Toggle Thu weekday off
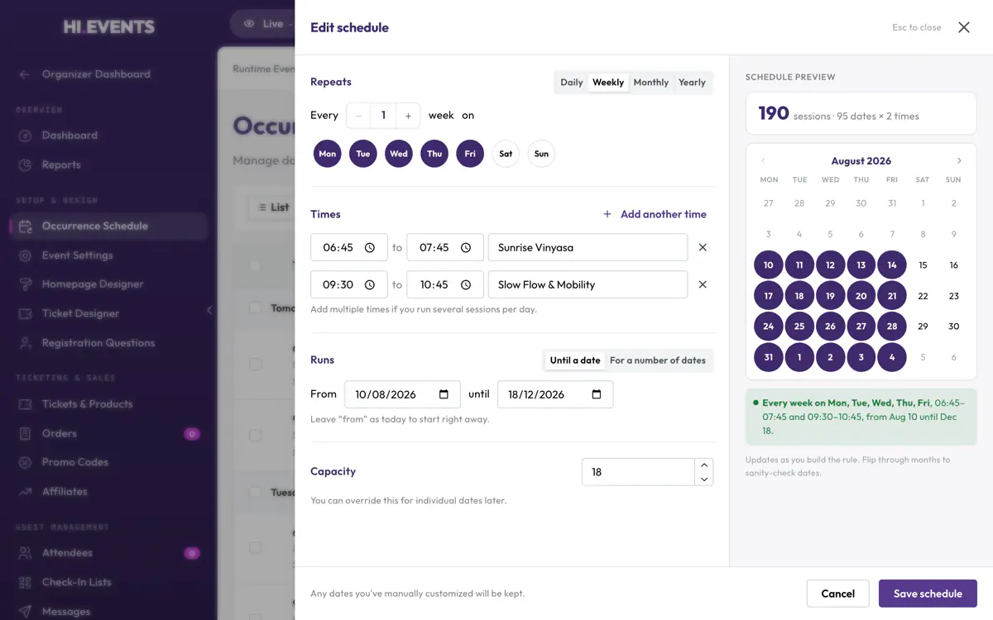This screenshot has height=620, width=993. 434,154
